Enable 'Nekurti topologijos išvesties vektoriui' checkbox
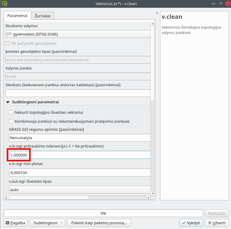This screenshot has width=231, height=229. click(x=11, y=112)
